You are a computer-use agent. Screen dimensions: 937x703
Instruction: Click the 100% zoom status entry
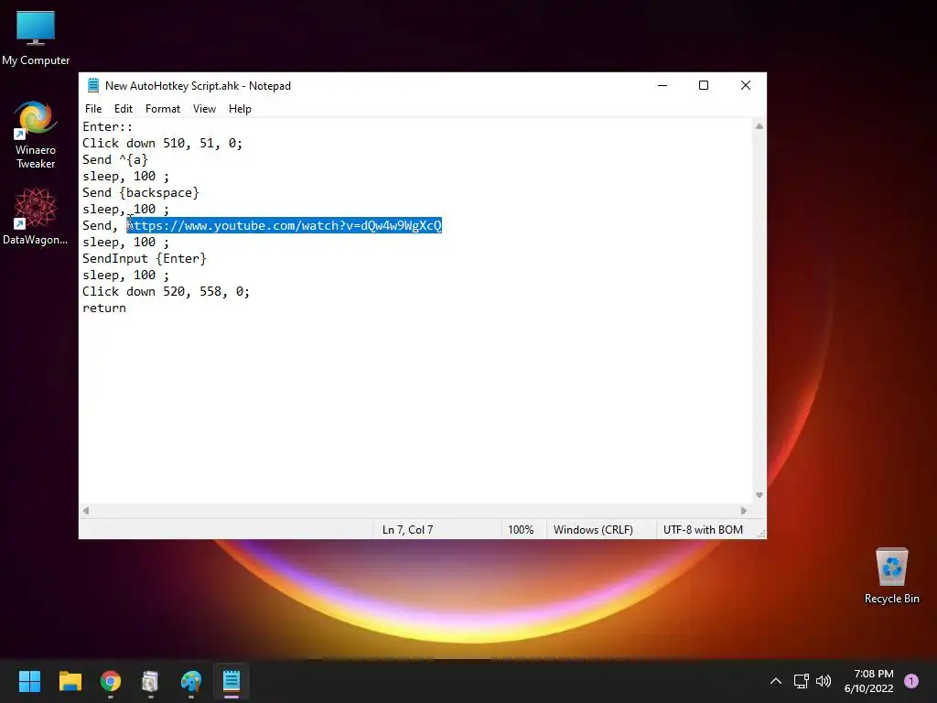521,530
